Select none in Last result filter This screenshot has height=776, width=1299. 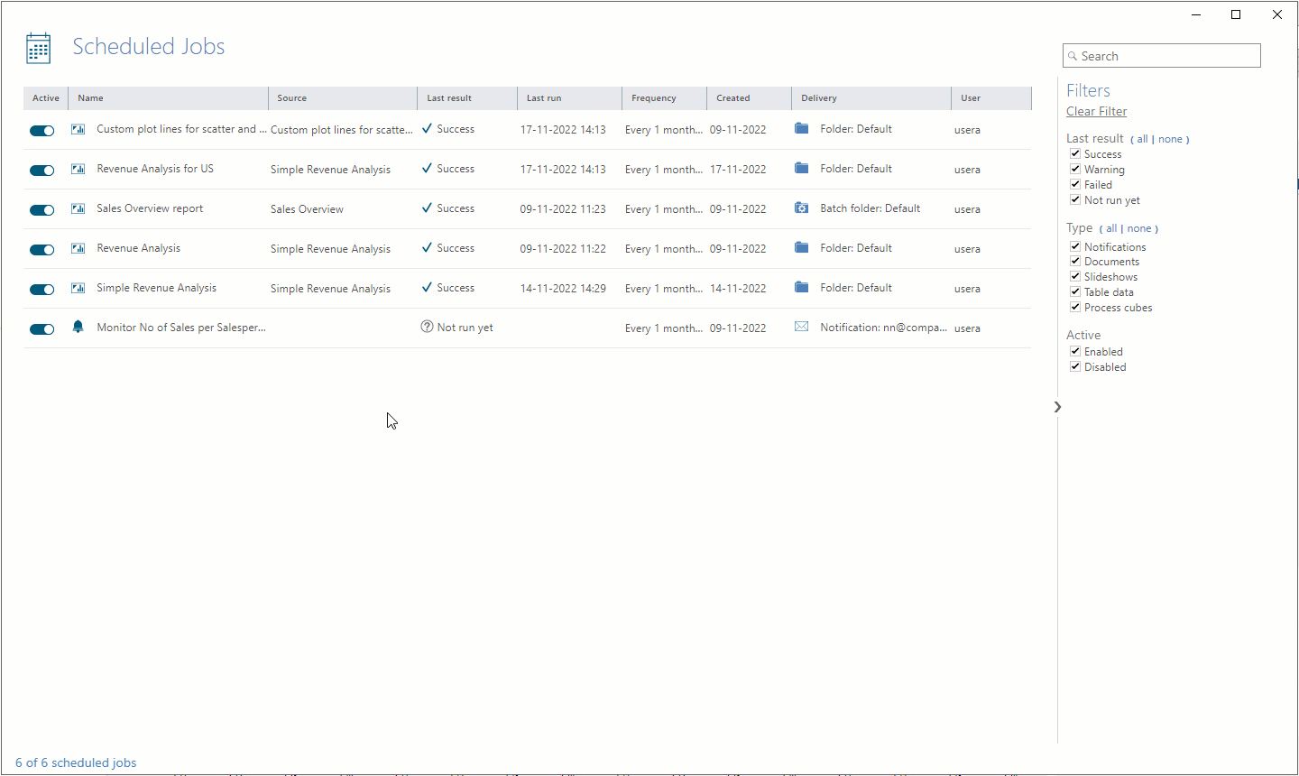point(1170,139)
